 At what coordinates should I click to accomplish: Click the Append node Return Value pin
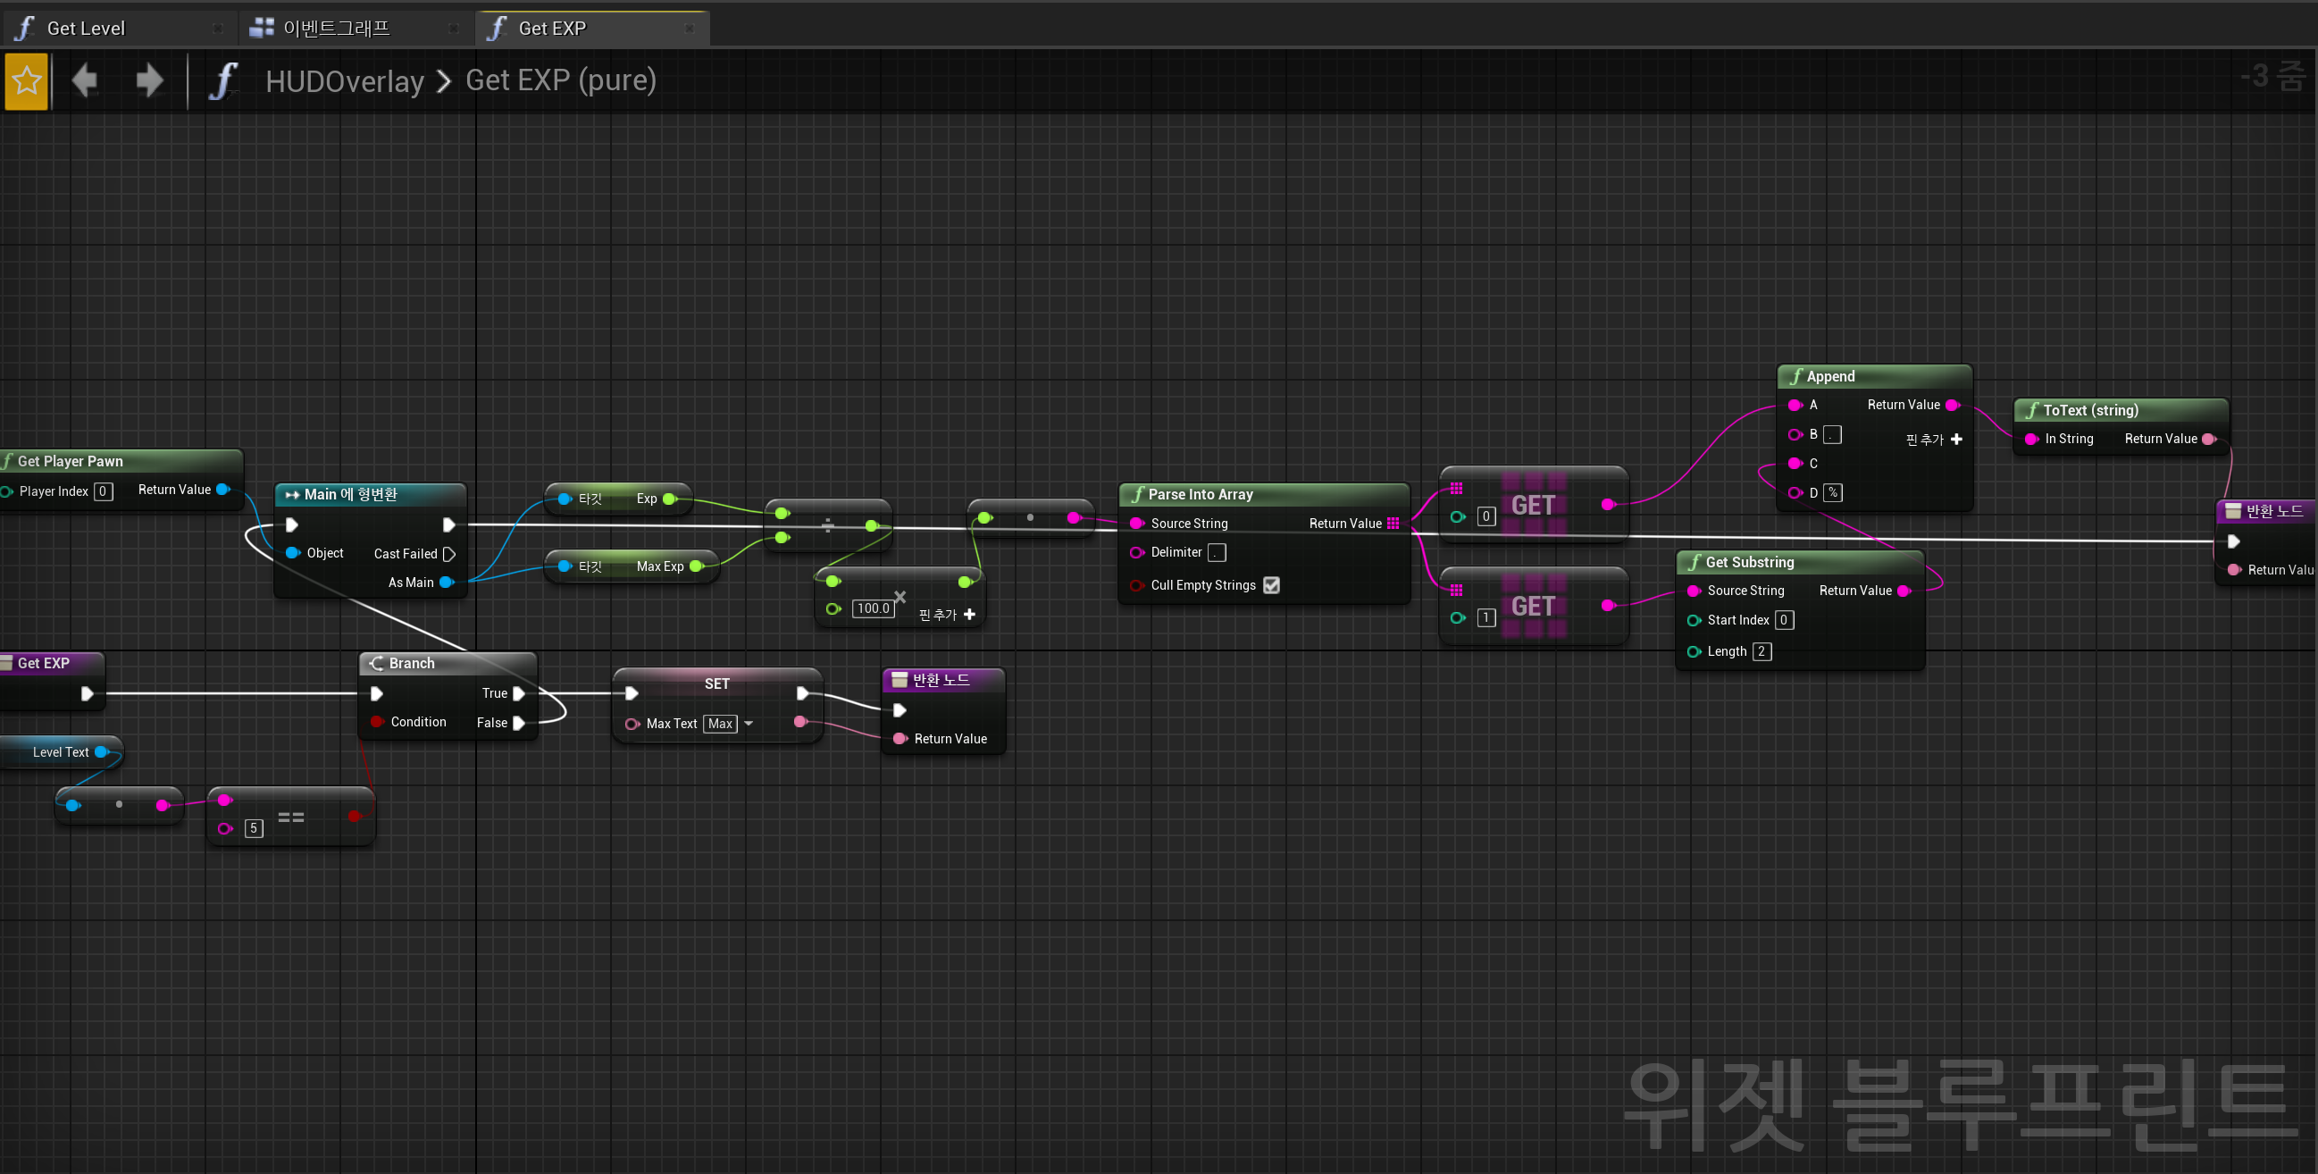(1952, 406)
